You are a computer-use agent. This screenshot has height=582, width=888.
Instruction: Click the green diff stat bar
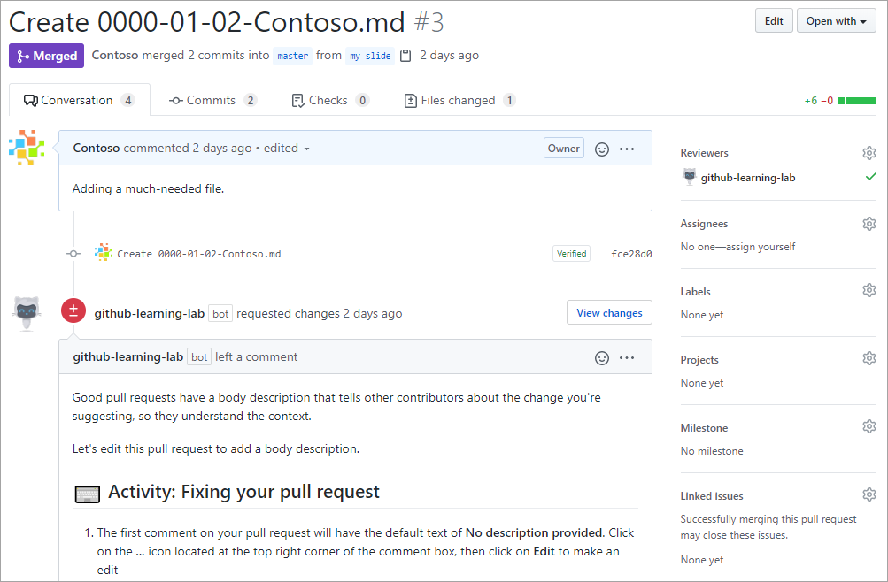(857, 100)
